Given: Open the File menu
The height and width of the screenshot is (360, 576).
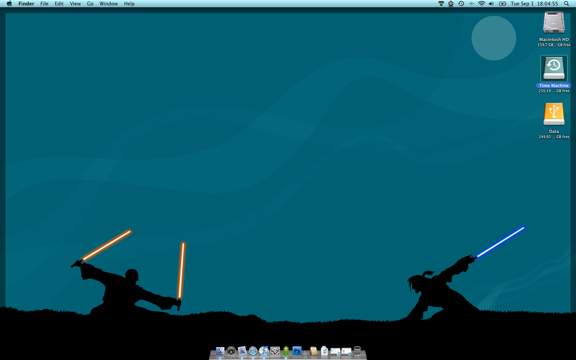Looking at the screenshot, I should point(44,4).
